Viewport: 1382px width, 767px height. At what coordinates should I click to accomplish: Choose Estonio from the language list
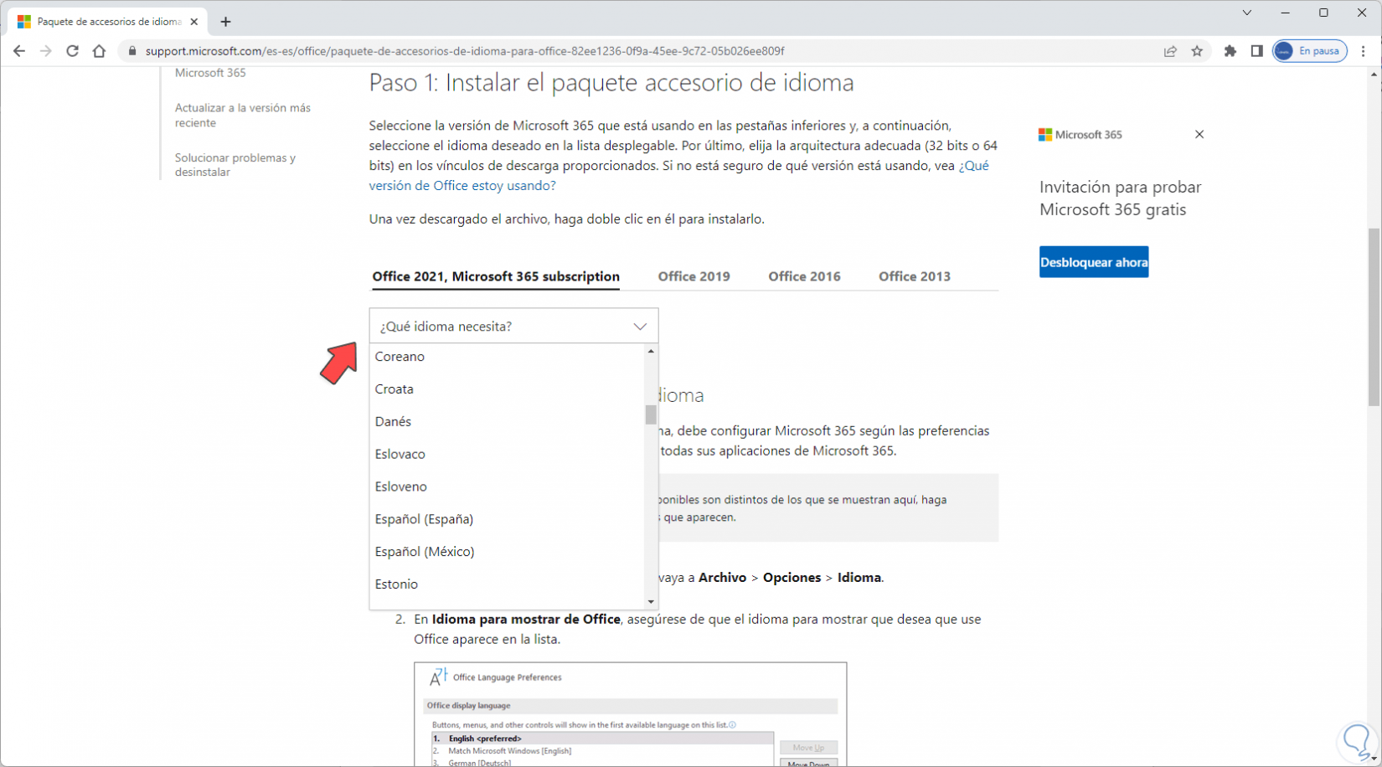coord(507,584)
